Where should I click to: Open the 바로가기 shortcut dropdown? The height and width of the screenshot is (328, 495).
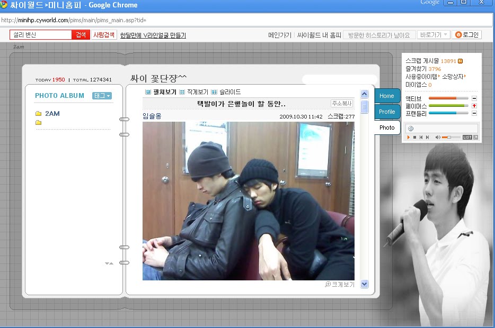coord(434,35)
